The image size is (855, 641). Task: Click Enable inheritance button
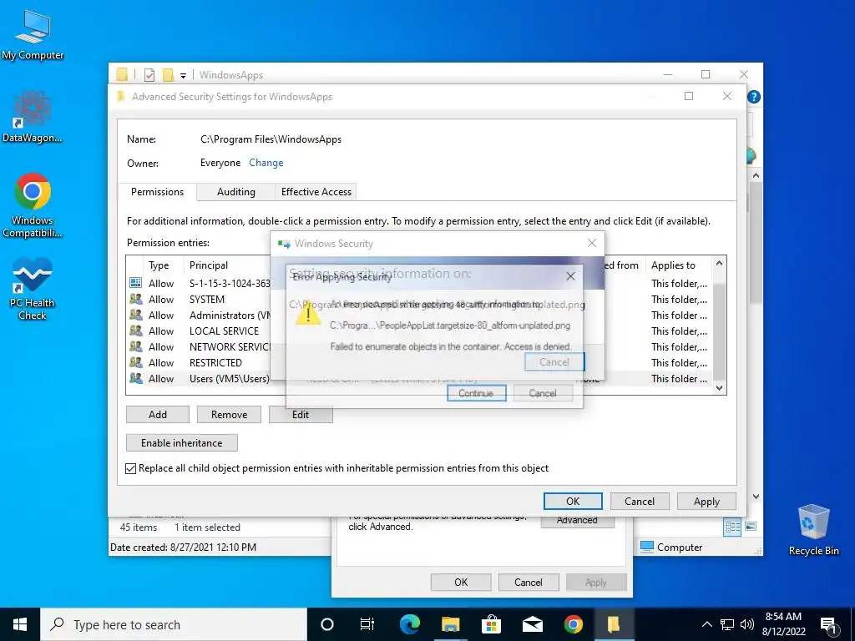pos(181,443)
